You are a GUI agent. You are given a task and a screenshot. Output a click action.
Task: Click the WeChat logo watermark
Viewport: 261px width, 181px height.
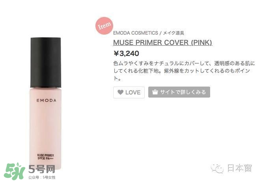coord(218,168)
